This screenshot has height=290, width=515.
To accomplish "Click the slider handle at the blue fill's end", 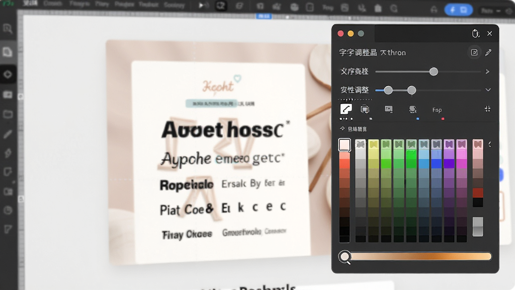I will click(x=388, y=90).
